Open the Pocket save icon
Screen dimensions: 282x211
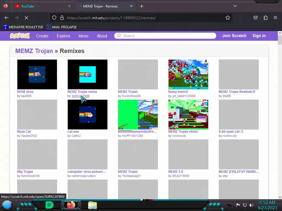pos(256,18)
